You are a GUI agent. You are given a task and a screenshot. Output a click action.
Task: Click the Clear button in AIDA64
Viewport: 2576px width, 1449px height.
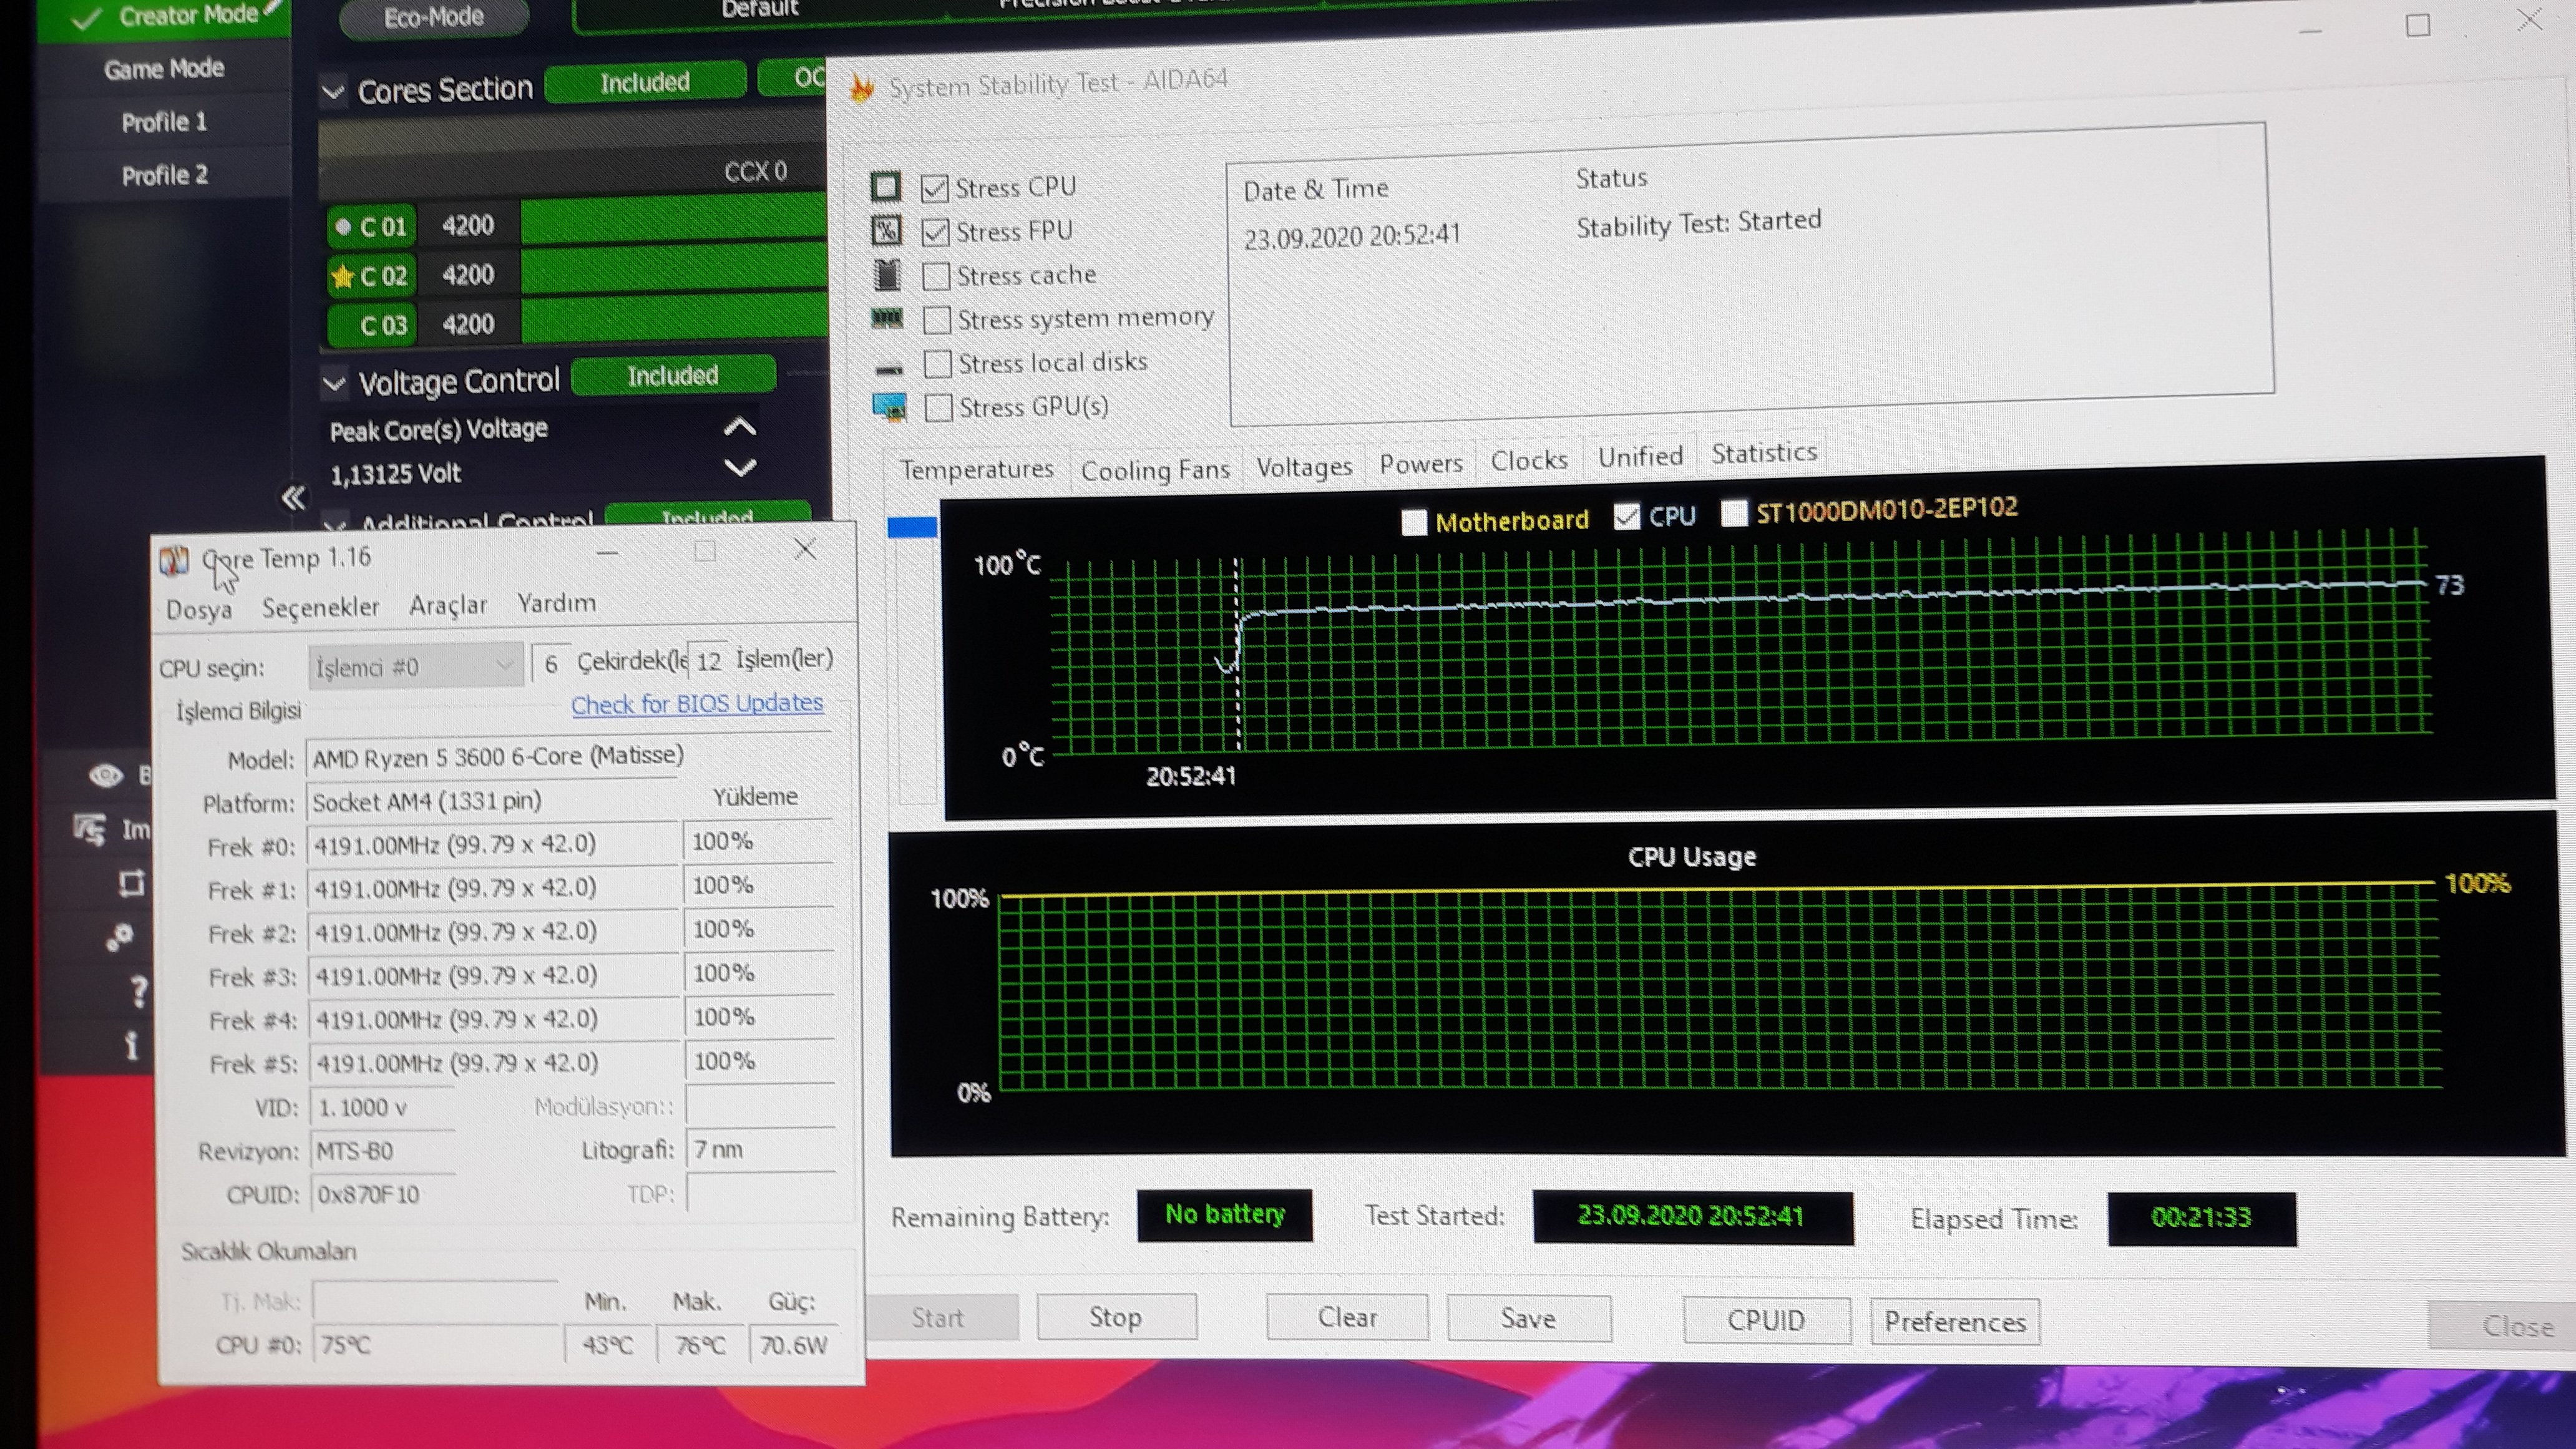(1347, 1317)
